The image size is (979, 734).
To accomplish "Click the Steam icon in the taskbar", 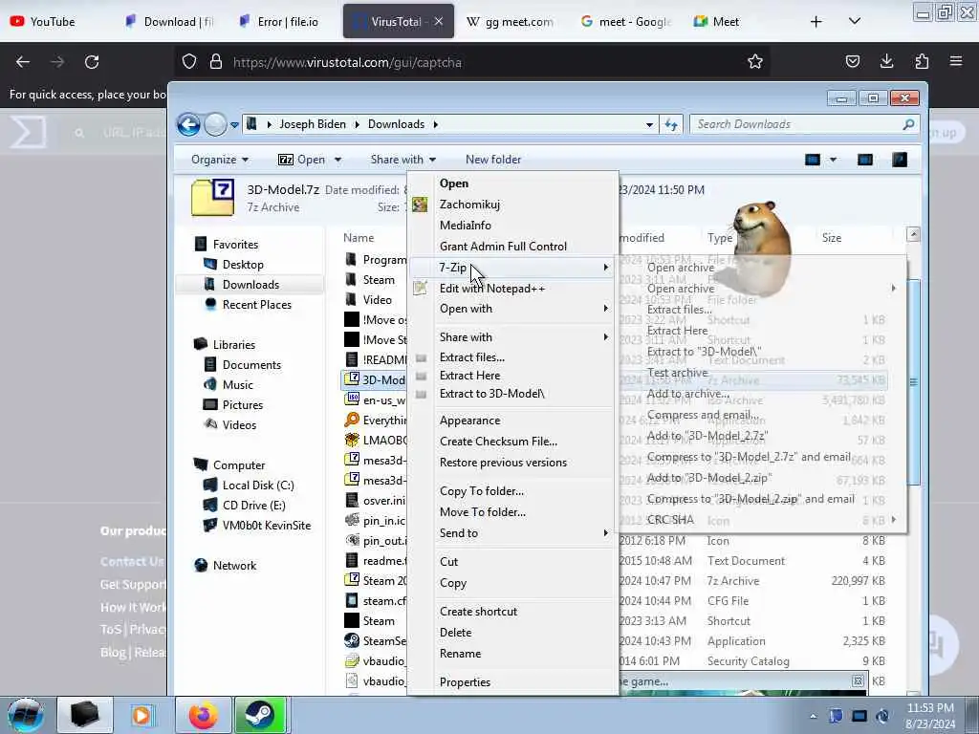I will (x=260, y=715).
